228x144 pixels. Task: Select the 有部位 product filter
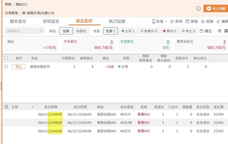(81, 31)
